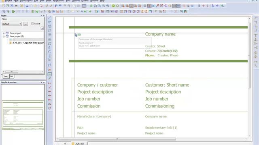
Task: Click 'Customer: Short name' text on canvas
Action: (x=167, y=85)
